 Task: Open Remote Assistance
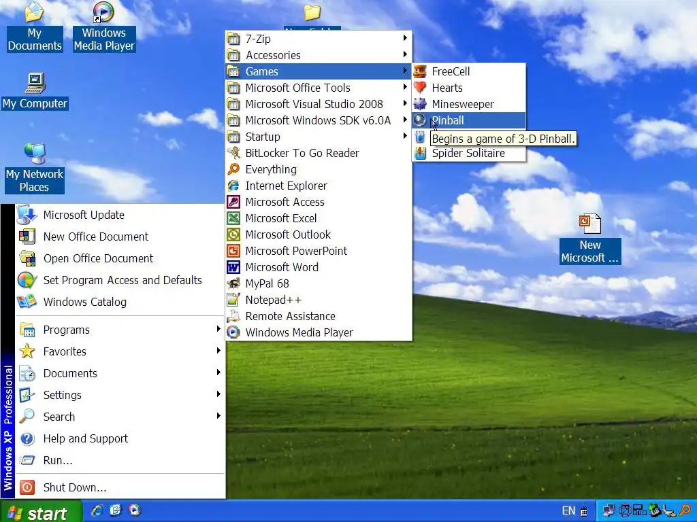pyautogui.click(x=319, y=316)
